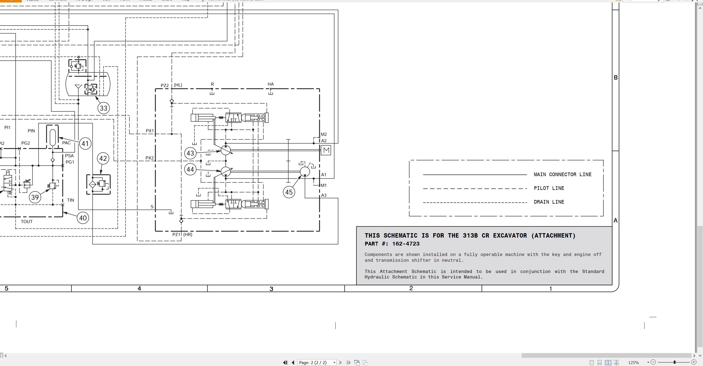Open the page number dropdown arrow
Viewport: 703px width, 366px height.
334,363
